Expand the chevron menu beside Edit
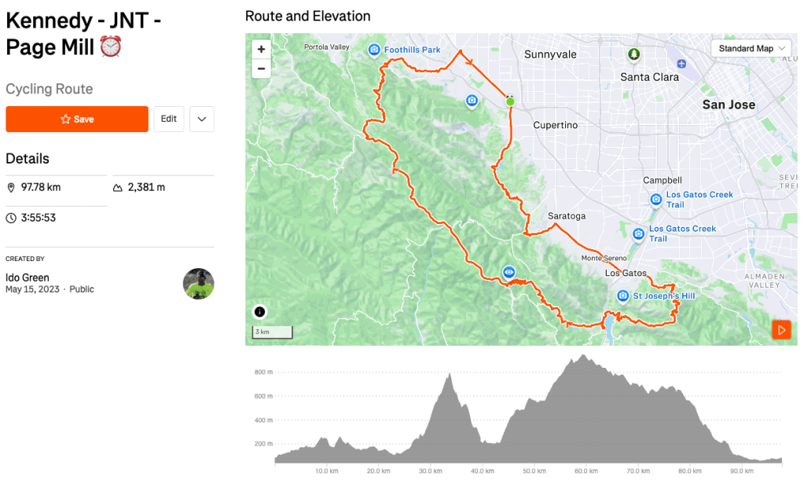Screen dimensions: 804x485 pyautogui.click(x=202, y=119)
